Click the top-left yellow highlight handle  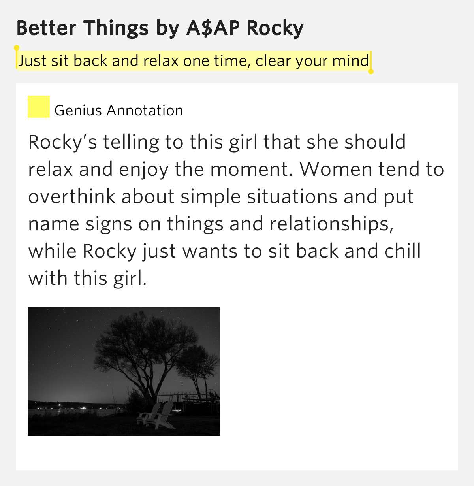pos(17,48)
